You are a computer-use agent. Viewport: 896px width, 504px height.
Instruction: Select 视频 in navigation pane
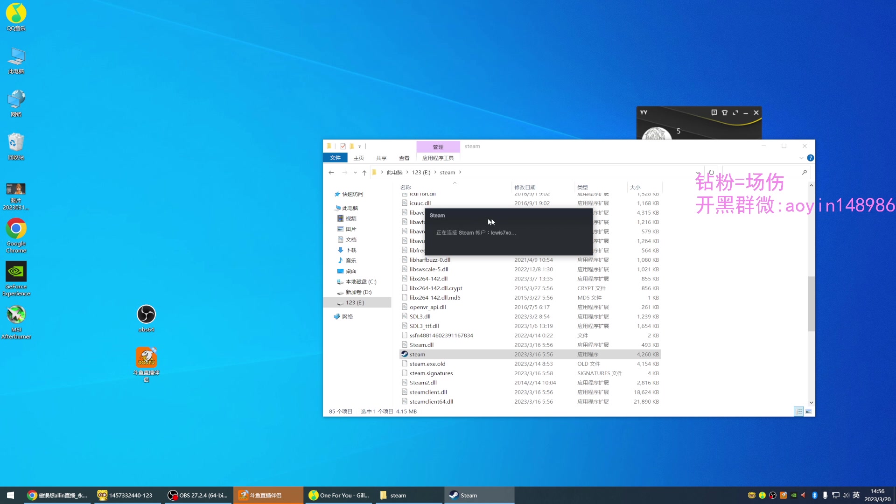tap(351, 218)
